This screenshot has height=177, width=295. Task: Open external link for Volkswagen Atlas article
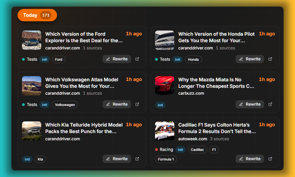[137, 104]
